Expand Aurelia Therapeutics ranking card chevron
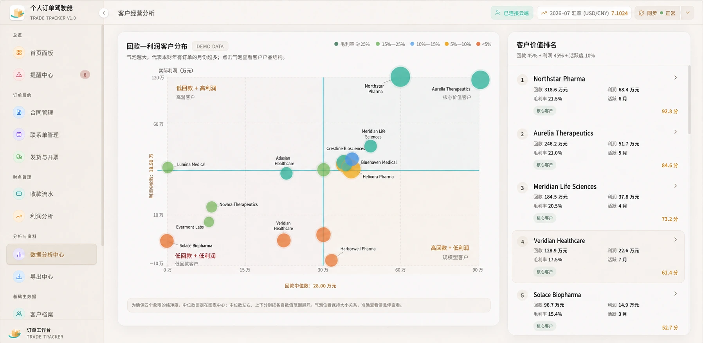 pyautogui.click(x=676, y=132)
